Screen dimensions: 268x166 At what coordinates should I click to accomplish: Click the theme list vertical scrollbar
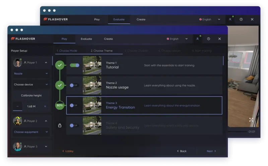pos(223,61)
